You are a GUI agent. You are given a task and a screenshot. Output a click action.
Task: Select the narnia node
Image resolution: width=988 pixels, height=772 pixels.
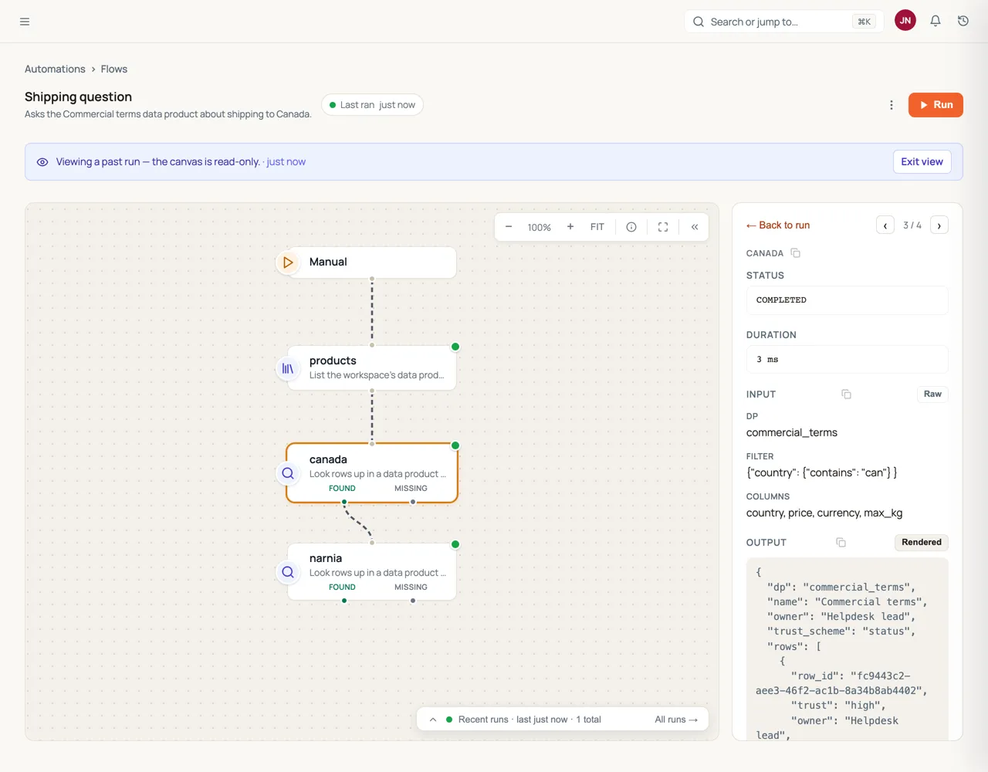372,571
